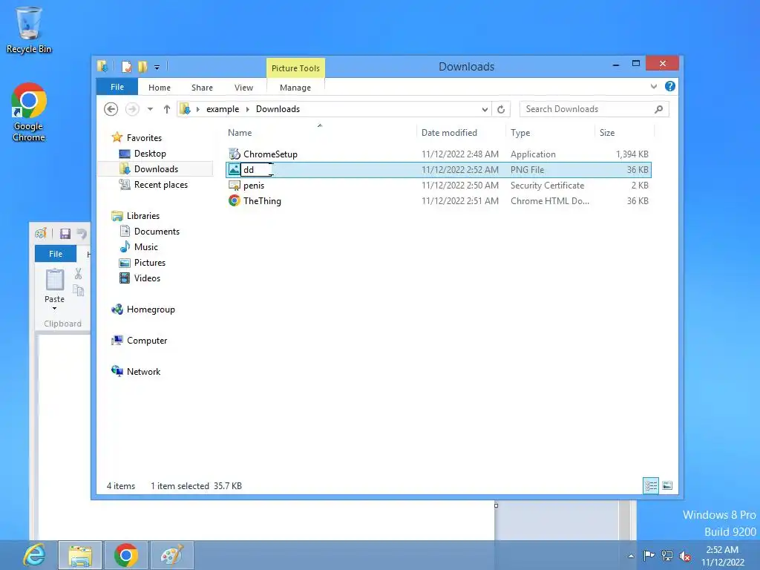Open the Videos library
Image resolution: width=760 pixels, height=570 pixels.
[x=147, y=278]
